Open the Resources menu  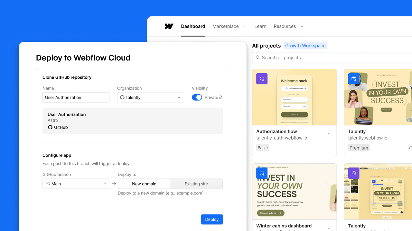[285, 26]
